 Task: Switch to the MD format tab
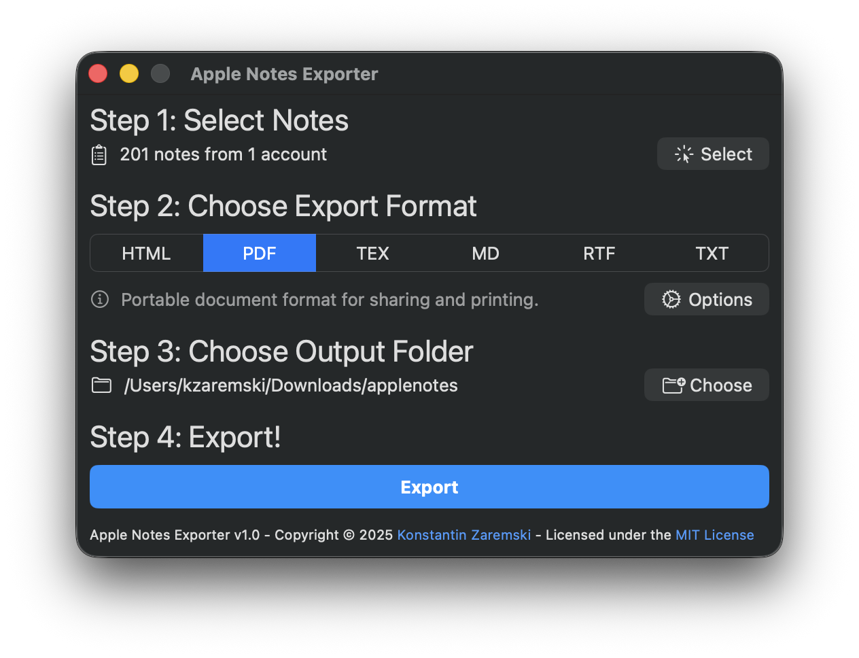coord(485,253)
